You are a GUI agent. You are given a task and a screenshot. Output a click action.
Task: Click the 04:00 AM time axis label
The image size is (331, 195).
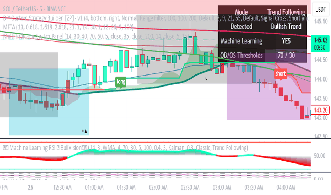286,188
